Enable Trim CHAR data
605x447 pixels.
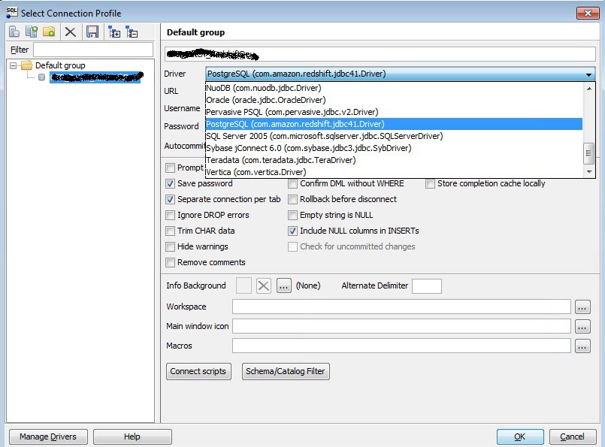click(171, 231)
